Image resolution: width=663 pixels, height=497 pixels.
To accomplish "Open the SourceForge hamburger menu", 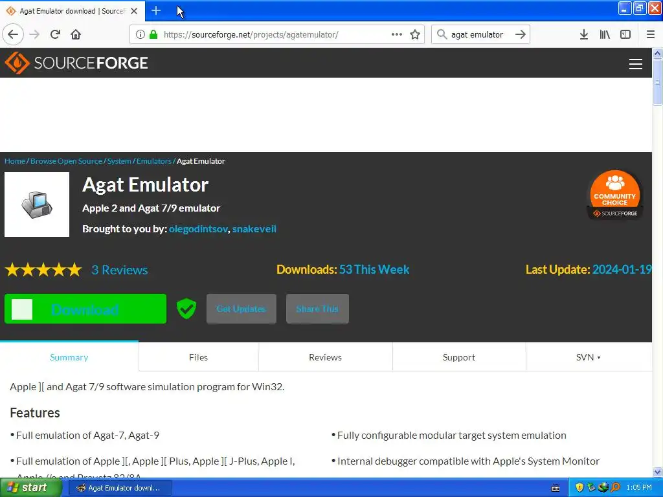I will click(636, 64).
